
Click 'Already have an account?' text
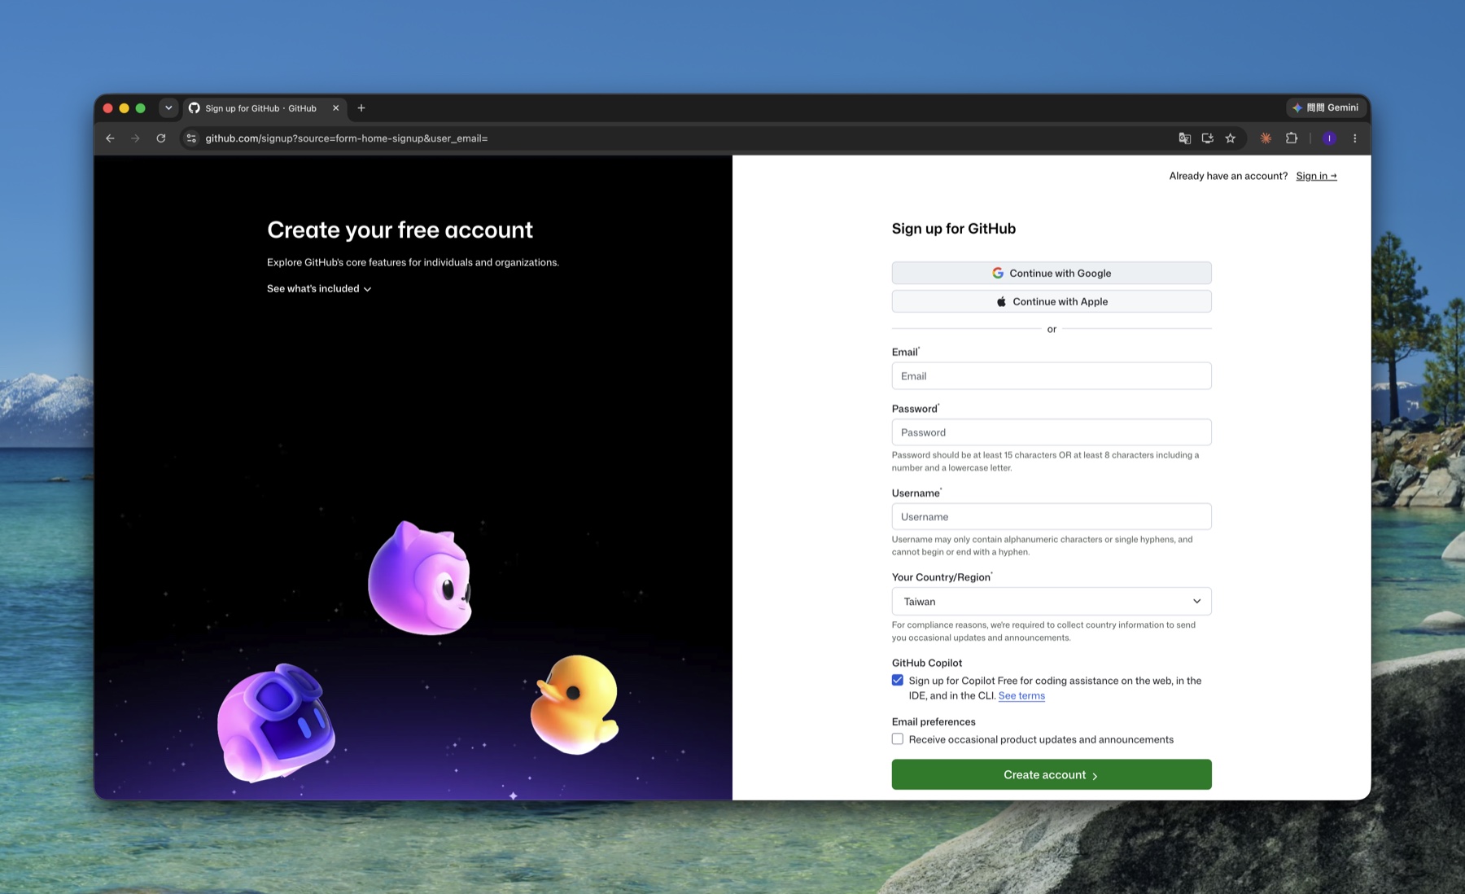(1228, 176)
